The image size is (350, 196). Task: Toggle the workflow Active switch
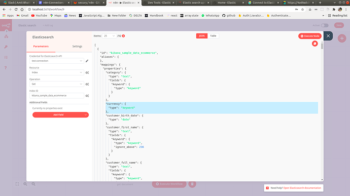tap(325, 25)
